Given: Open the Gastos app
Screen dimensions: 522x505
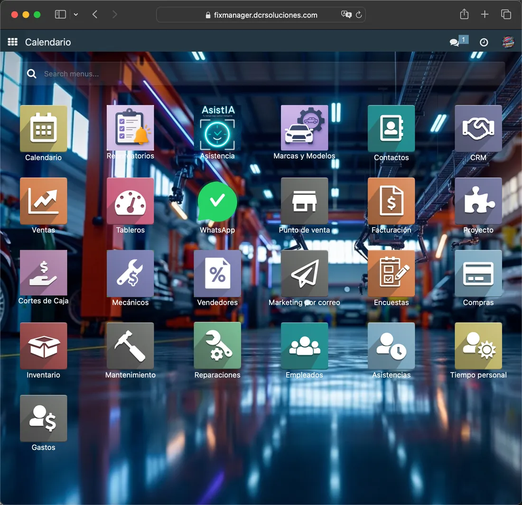Looking at the screenshot, I should click(x=43, y=419).
